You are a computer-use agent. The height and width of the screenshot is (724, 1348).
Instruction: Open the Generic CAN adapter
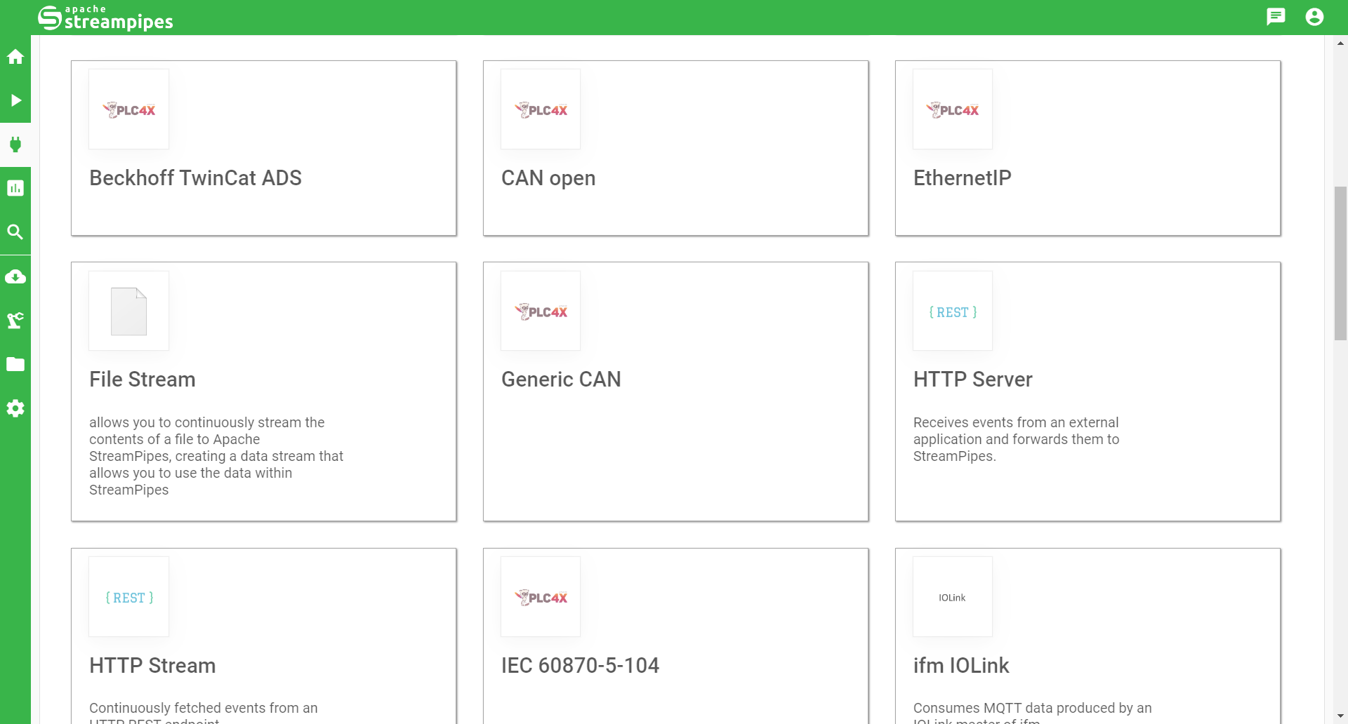click(x=675, y=391)
